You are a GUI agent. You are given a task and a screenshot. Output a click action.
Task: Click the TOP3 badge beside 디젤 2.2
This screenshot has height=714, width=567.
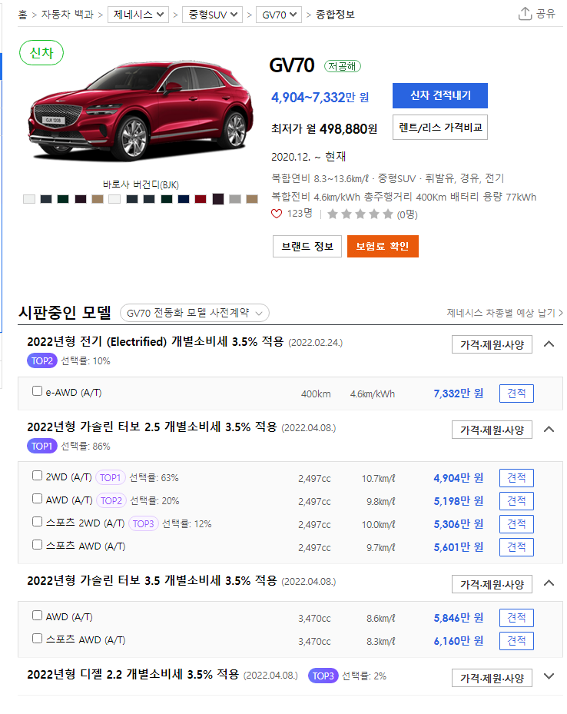[323, 676]
